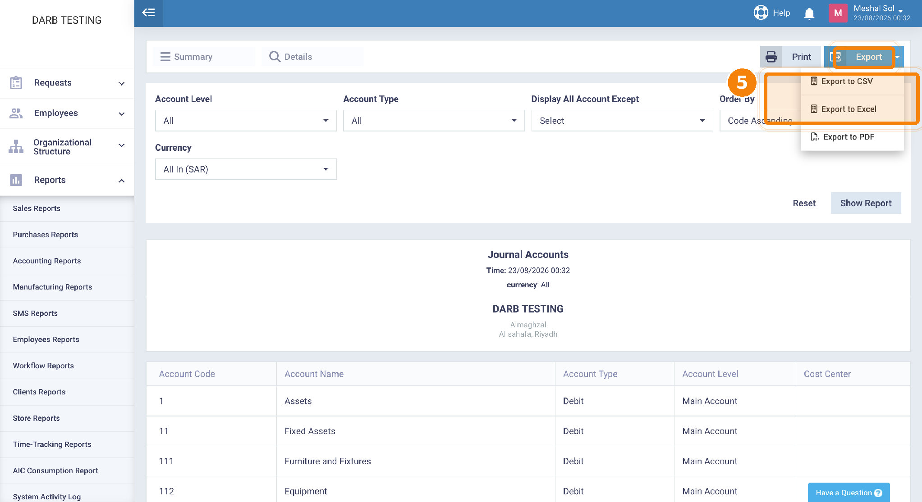Switch to the Details tab
The image size is (922, 502).
pyautogui.click(x=312, y=57)
